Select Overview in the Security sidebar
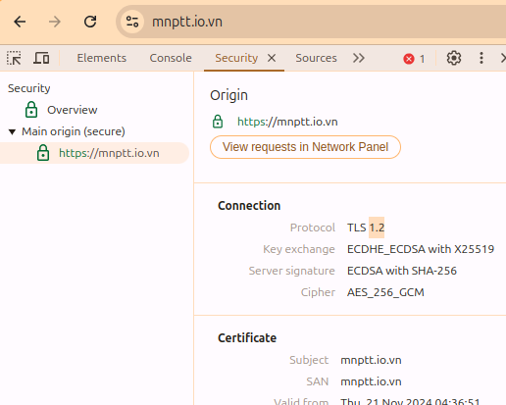506x405 pixels. (x=72, y=110)
